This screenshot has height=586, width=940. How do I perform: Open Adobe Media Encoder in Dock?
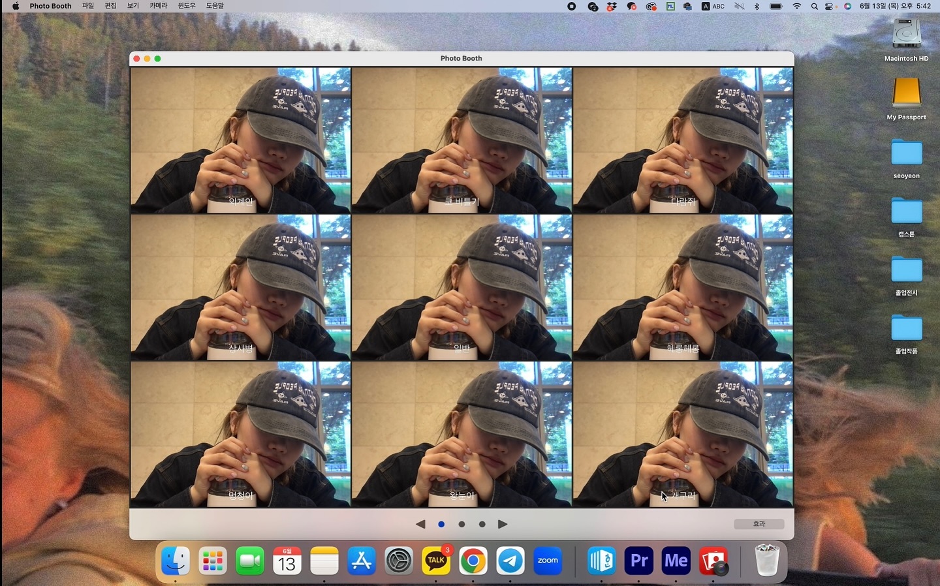(x=676, y=561)
